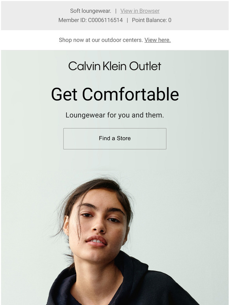Click the Calvin Klein Outlet logo
This screenshot has width=229, height=305.
[x=114, y=66]
